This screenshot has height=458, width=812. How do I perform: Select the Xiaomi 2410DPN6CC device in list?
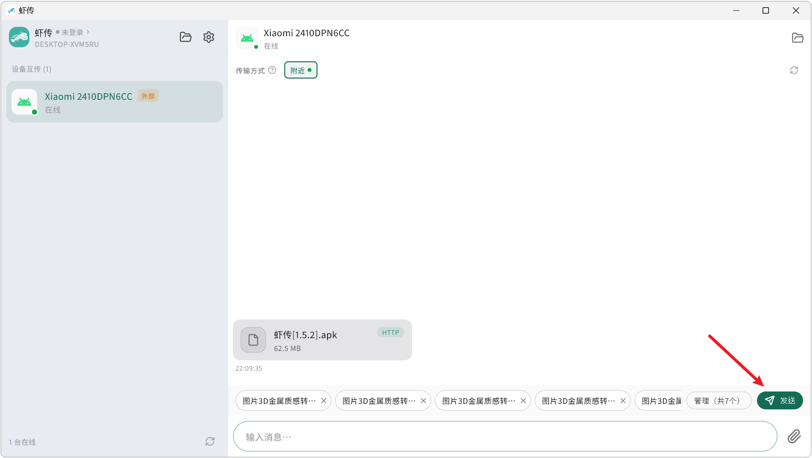tap(114, 102)
